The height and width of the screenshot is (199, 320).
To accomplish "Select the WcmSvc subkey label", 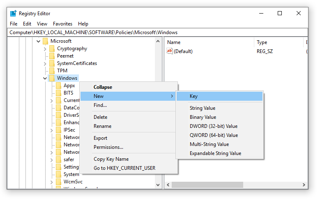I will (x=73, y=182).
